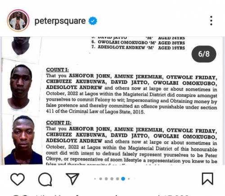Go to the last small carousel dot

click(x=129, y=179)
